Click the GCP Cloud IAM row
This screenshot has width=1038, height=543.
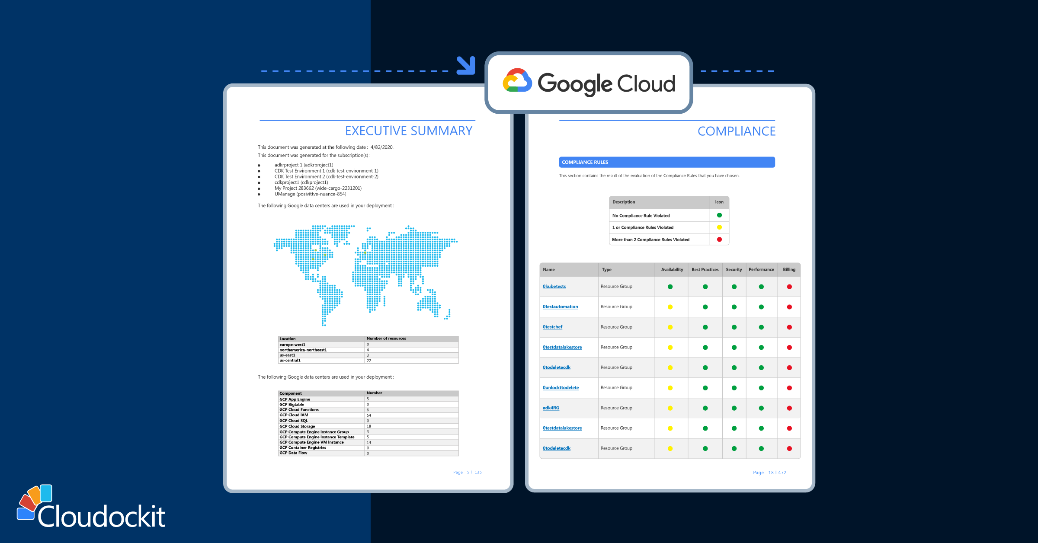[368, 415]
